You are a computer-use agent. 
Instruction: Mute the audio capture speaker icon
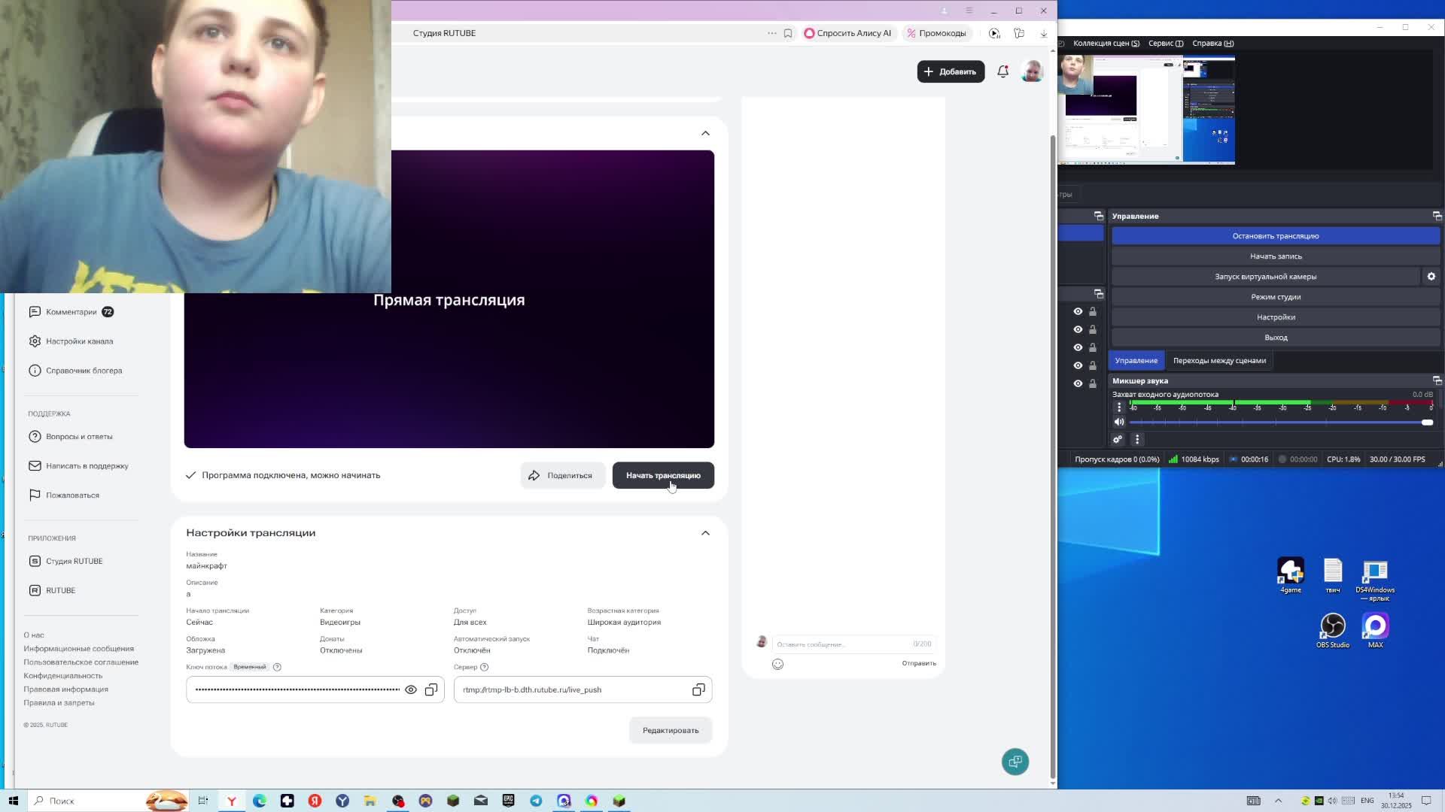click(1119, 423)
